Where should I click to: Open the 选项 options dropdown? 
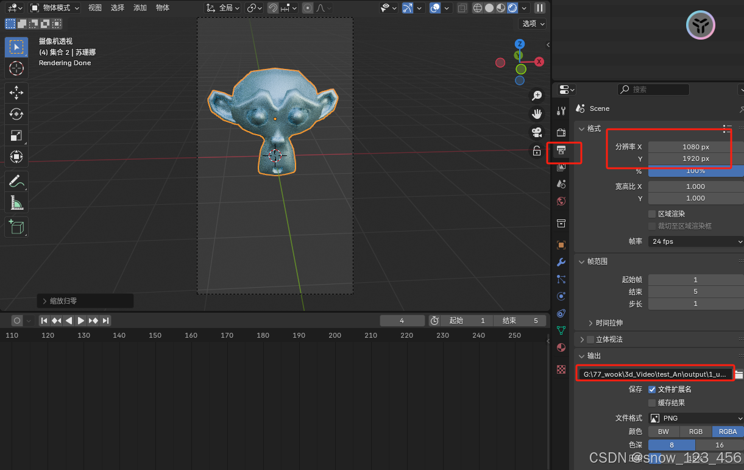(x=533, y=23)
